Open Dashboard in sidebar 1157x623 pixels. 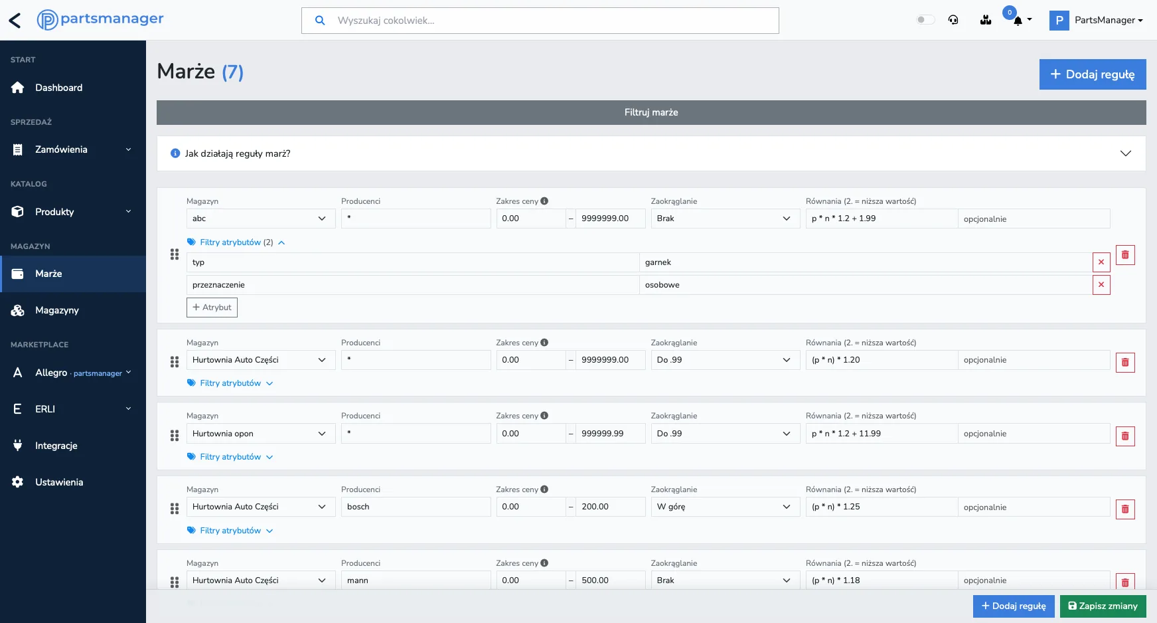[x=73, y=88]
